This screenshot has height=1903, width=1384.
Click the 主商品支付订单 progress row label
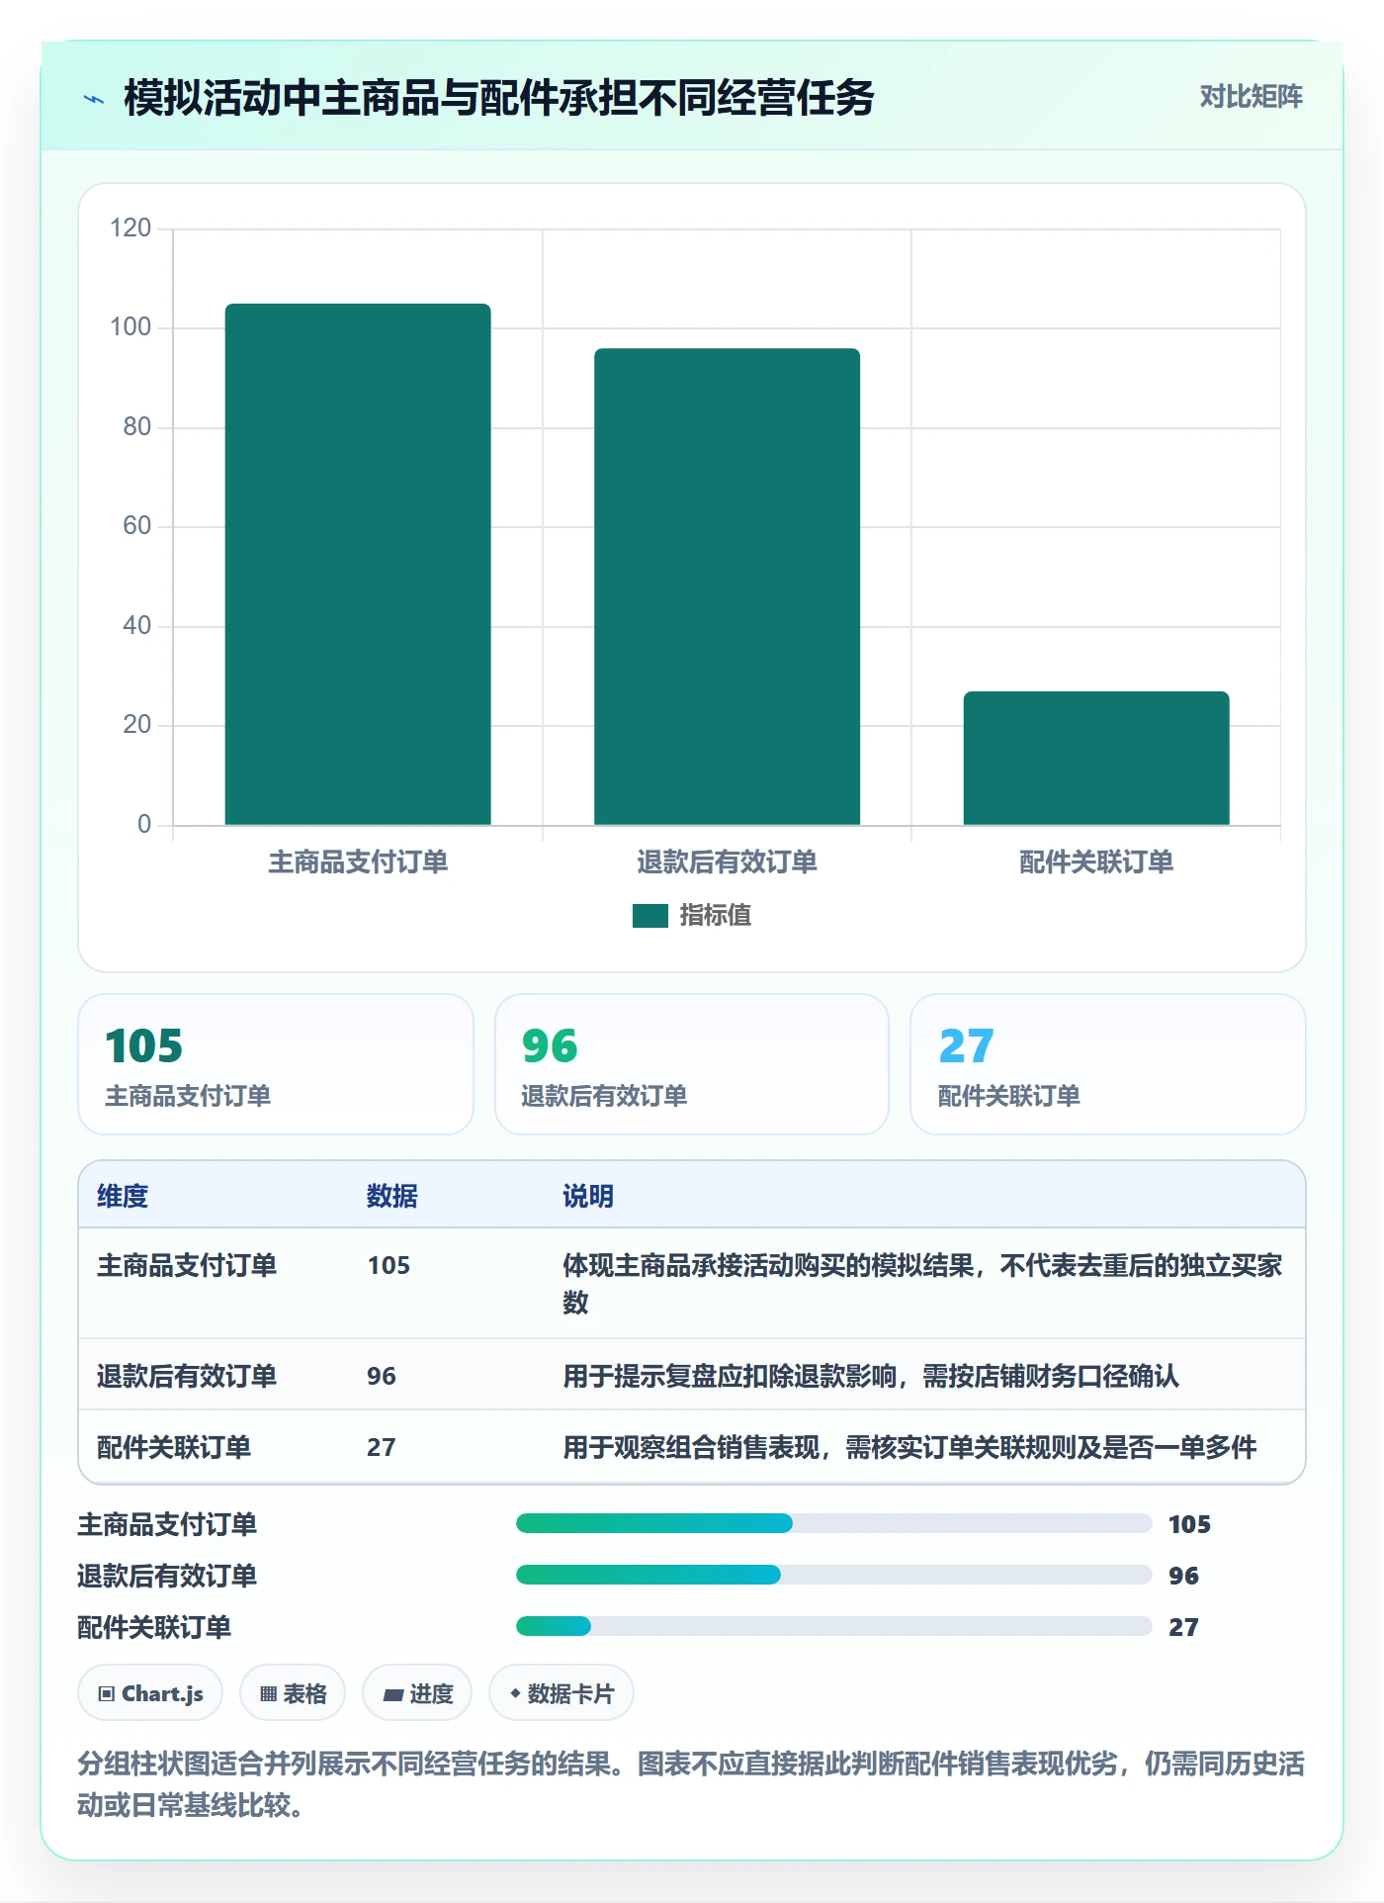[x=167, y=1525]
